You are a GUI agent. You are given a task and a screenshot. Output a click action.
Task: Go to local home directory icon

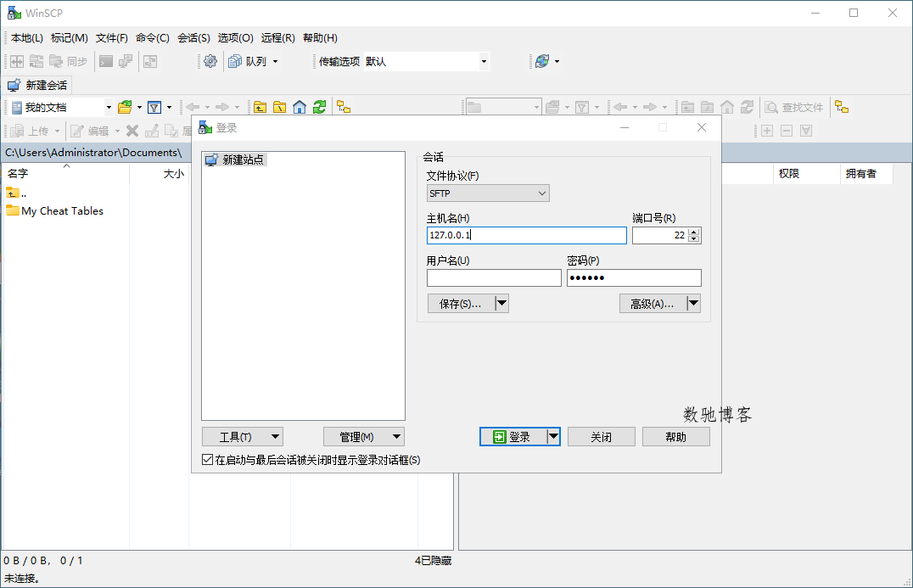pos(300,107)
